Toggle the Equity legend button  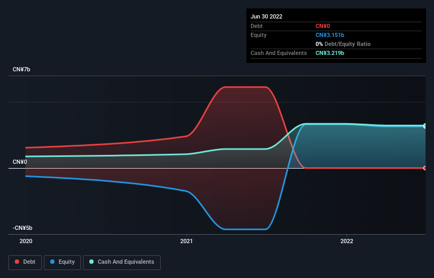[x=62, y=262]
